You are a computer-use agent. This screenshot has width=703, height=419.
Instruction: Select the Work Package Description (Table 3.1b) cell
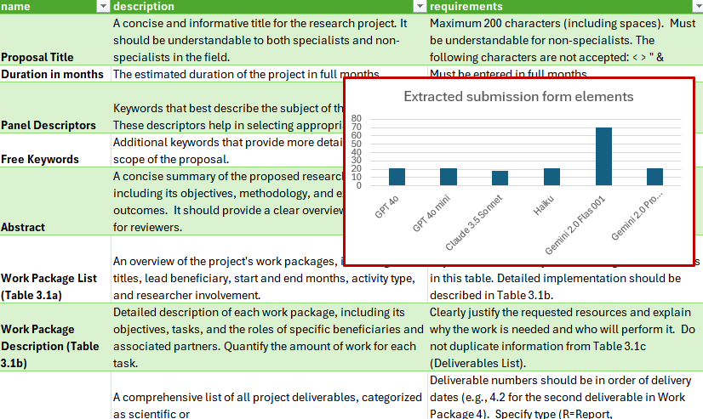(55, 337)
